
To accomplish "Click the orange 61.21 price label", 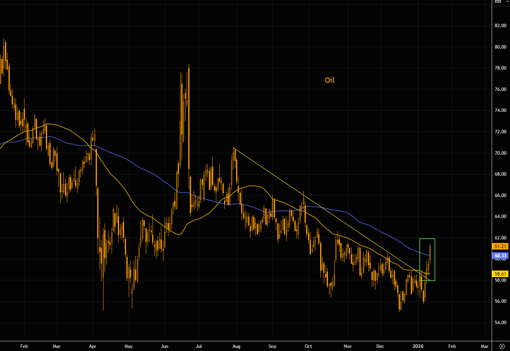I will [501, 246].
